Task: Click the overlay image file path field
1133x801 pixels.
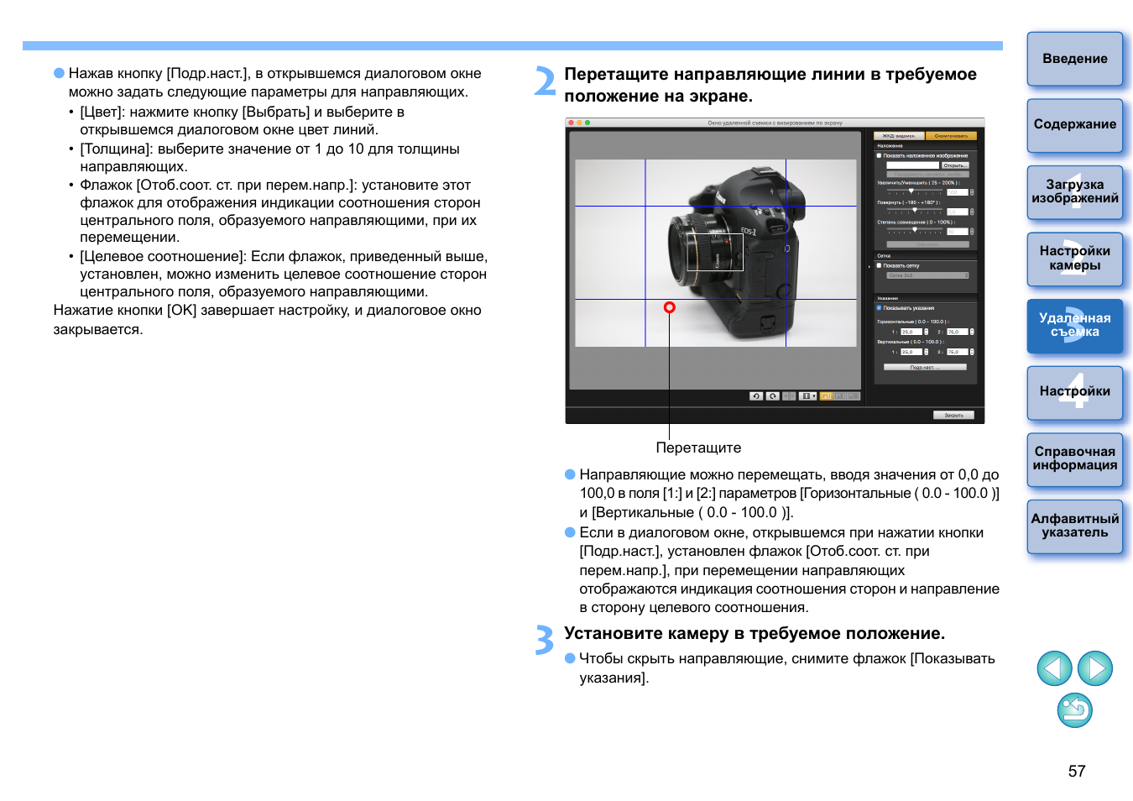Action: (x=912, y=165)
